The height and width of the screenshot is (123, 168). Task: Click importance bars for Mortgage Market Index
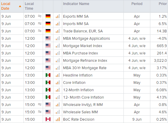(58, 46)
